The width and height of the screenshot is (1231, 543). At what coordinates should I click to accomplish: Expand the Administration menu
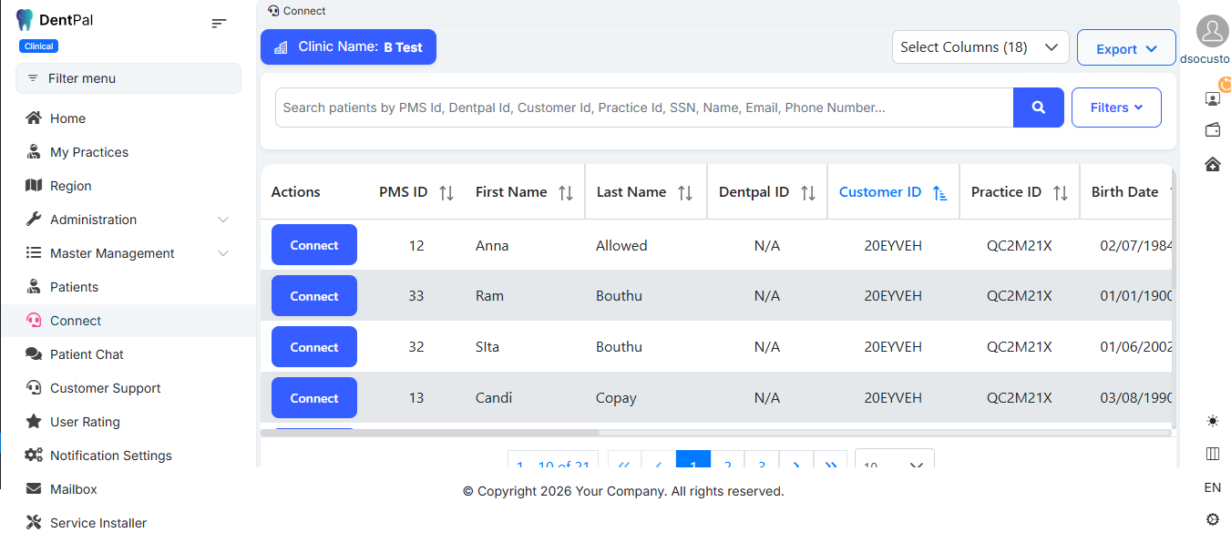(x=128, y=220)
